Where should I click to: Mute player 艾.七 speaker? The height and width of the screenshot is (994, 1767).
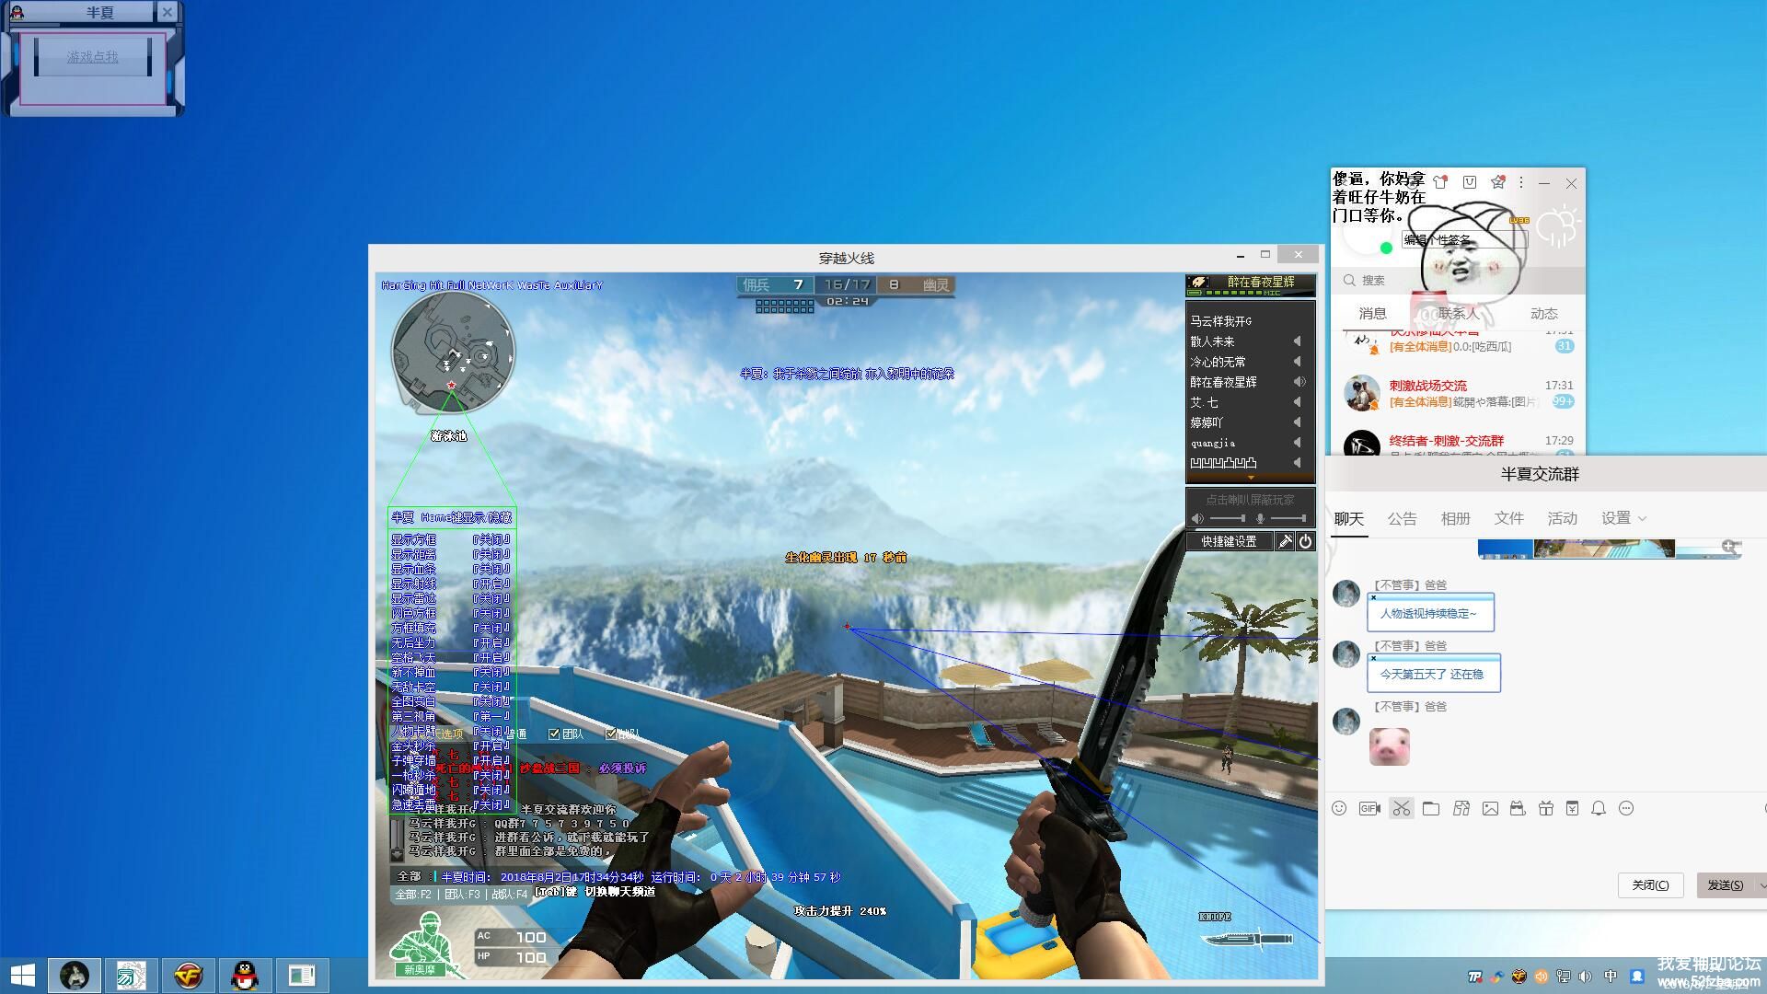coord(1297,402)
